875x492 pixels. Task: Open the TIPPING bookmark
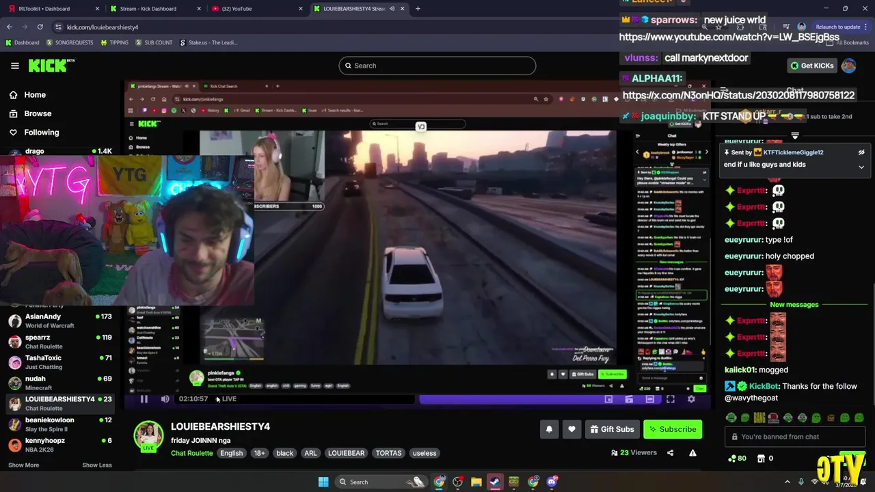(114, 42)
